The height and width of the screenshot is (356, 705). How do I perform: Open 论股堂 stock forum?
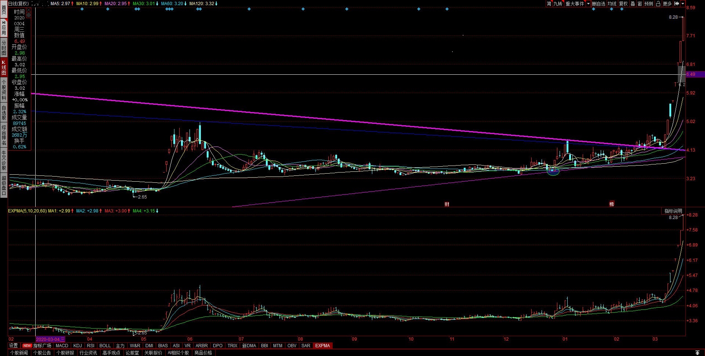click(x=132, y=353)
